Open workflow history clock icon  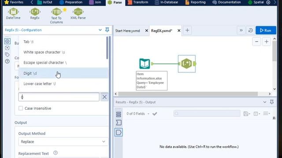click(x=251, y=30)
